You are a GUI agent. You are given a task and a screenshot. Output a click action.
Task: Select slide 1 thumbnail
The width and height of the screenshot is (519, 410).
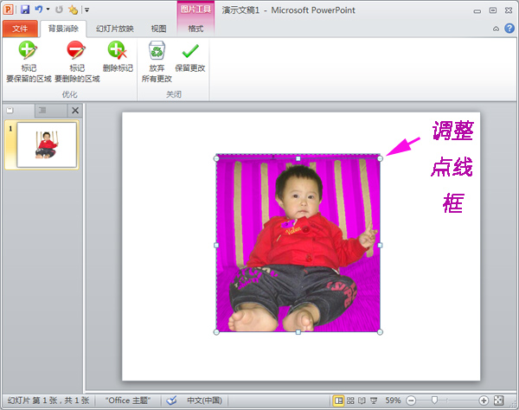[x=47, y=144]
